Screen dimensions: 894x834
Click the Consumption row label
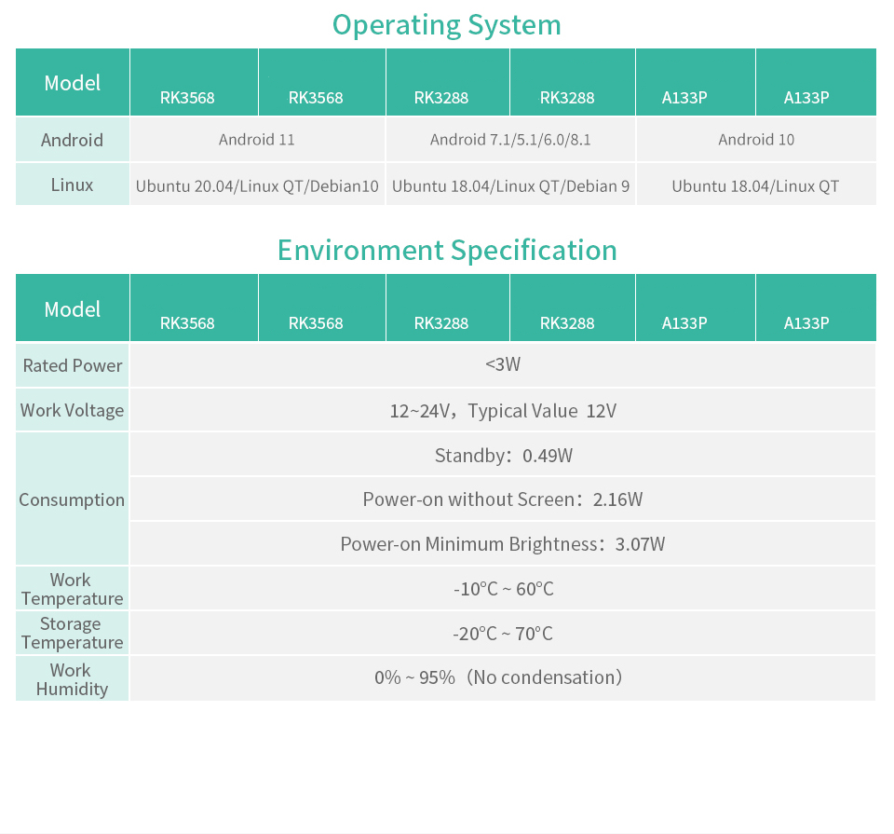pos(72,499)
